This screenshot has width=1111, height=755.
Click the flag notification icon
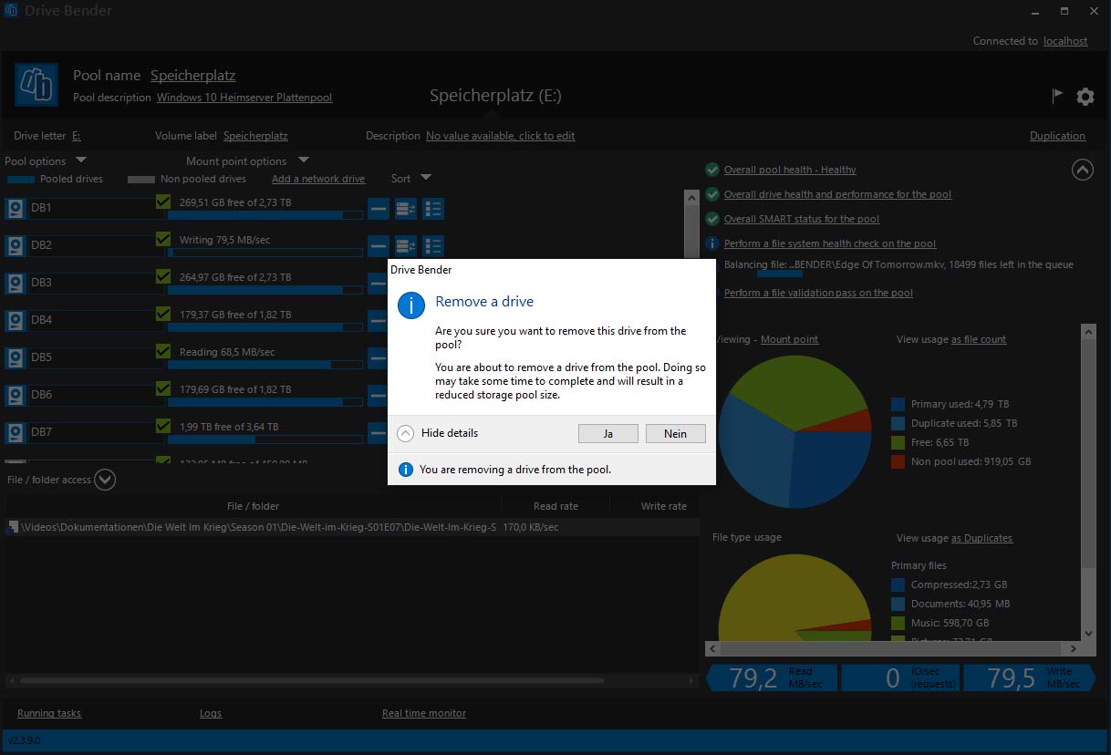1058,96
